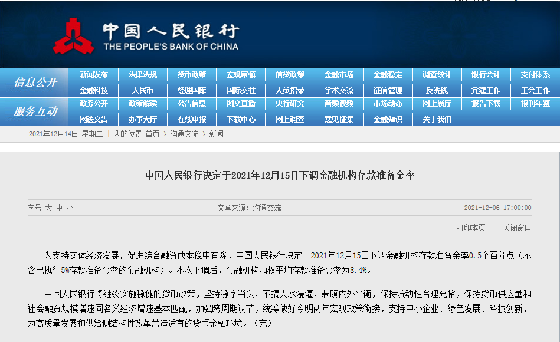The image size is (560, 342).
Task: Open 沟通交流 breadcrumb link
Action: tap(184, 134)
